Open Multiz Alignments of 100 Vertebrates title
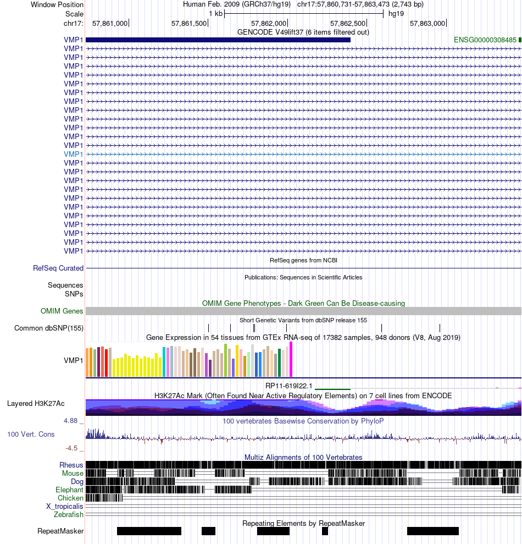The height and width of the screenshot is (544, 522). pos(303,457)
